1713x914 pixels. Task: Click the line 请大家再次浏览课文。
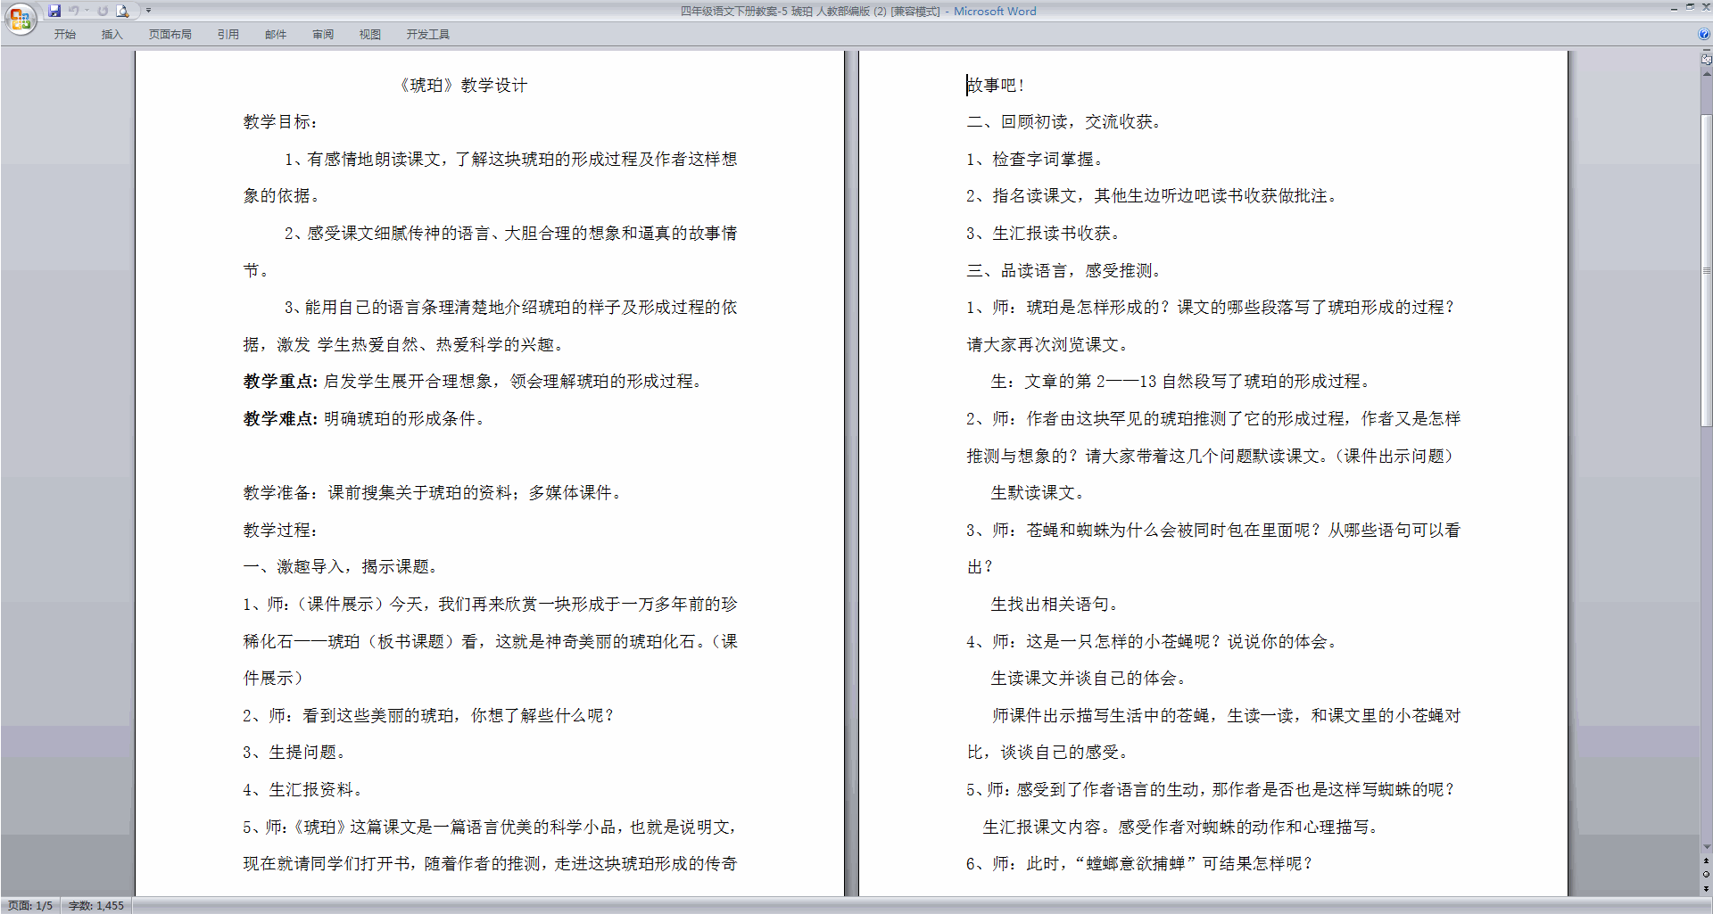pyautogui.click(x=1048, y=345)
